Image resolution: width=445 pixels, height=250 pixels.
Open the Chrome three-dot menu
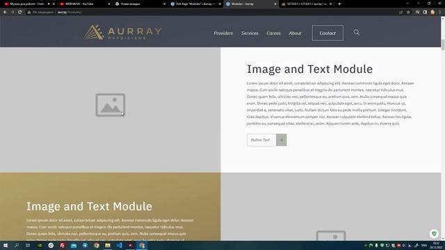point(440,12)
